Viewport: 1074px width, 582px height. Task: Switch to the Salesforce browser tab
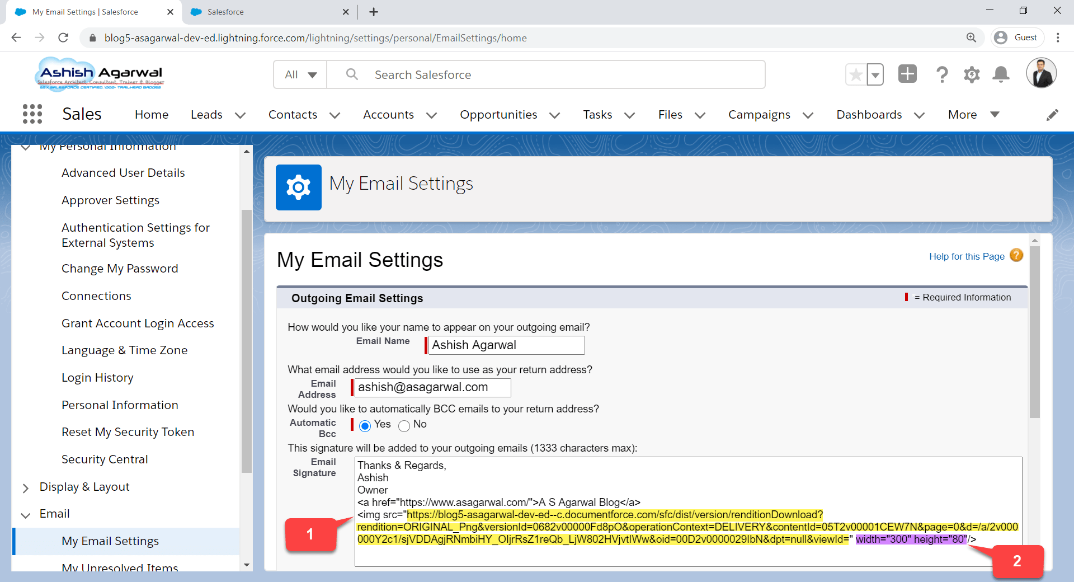[x=270, y=12]
